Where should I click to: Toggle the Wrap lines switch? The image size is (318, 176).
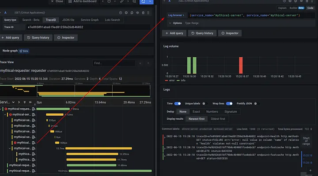click(x=229, y=104)
